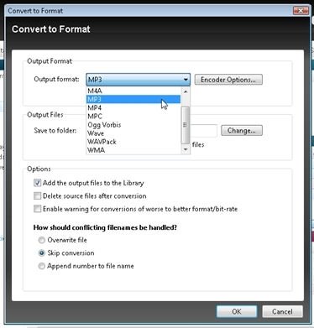Close the Convert to Format dialog
The image size is (314, 328).
(301, 11)
